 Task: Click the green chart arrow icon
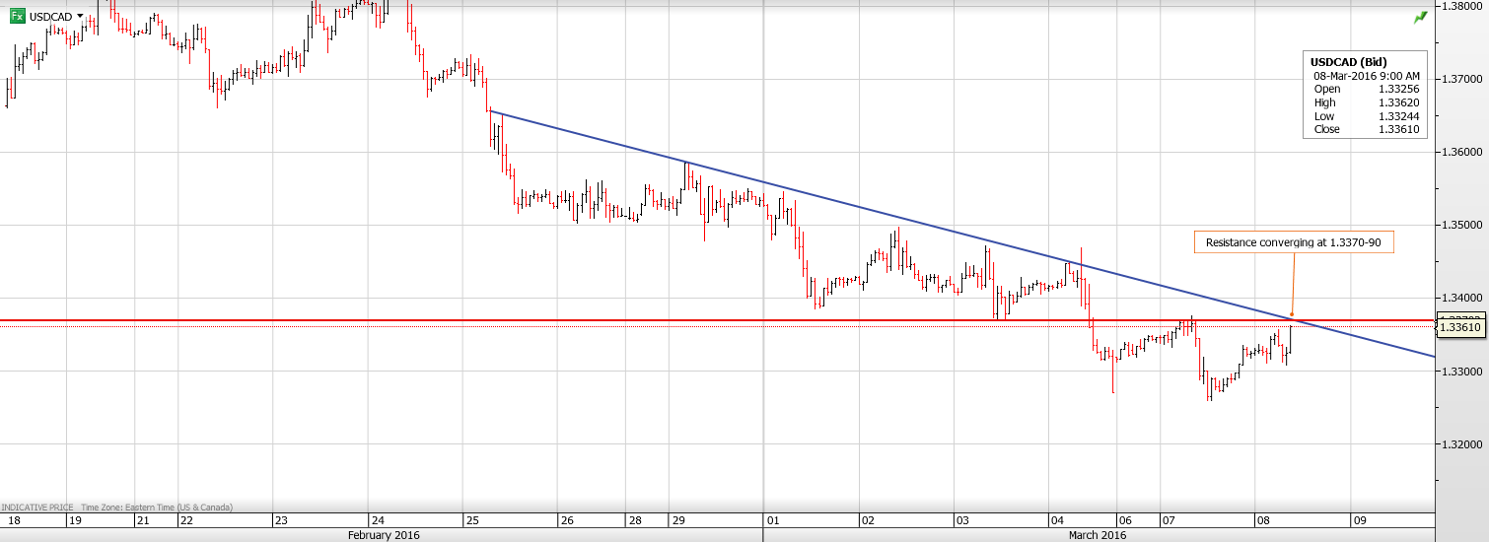click(x=1419, y=17)
